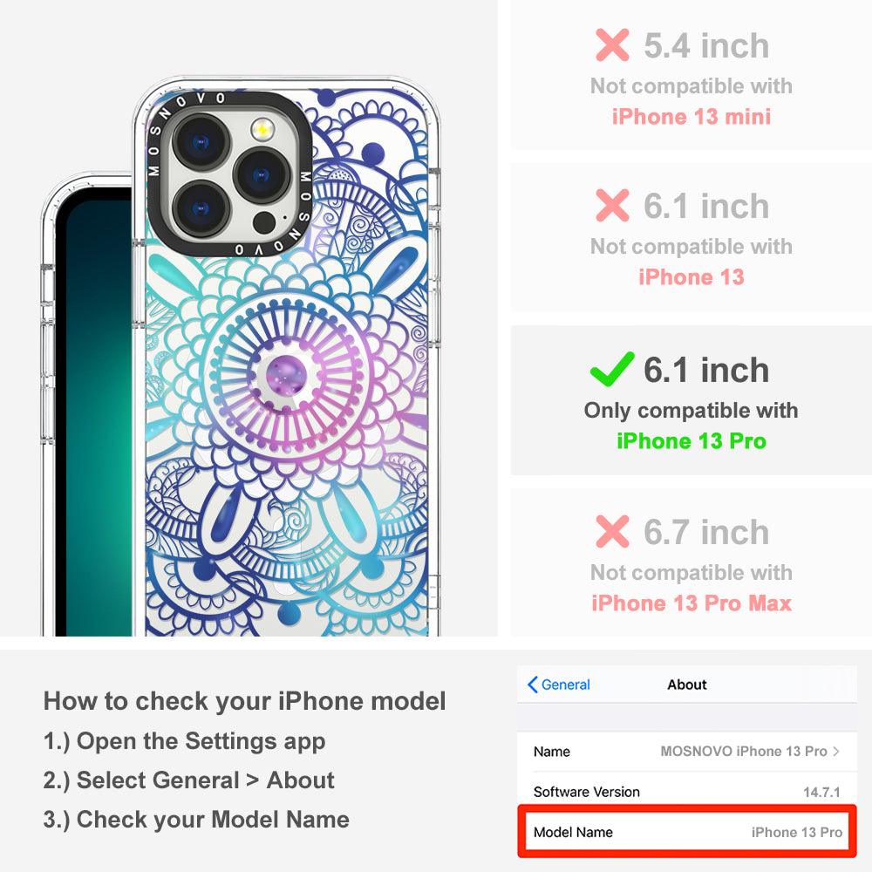
Task: Select the Model Name row
Action: (687, 832)
